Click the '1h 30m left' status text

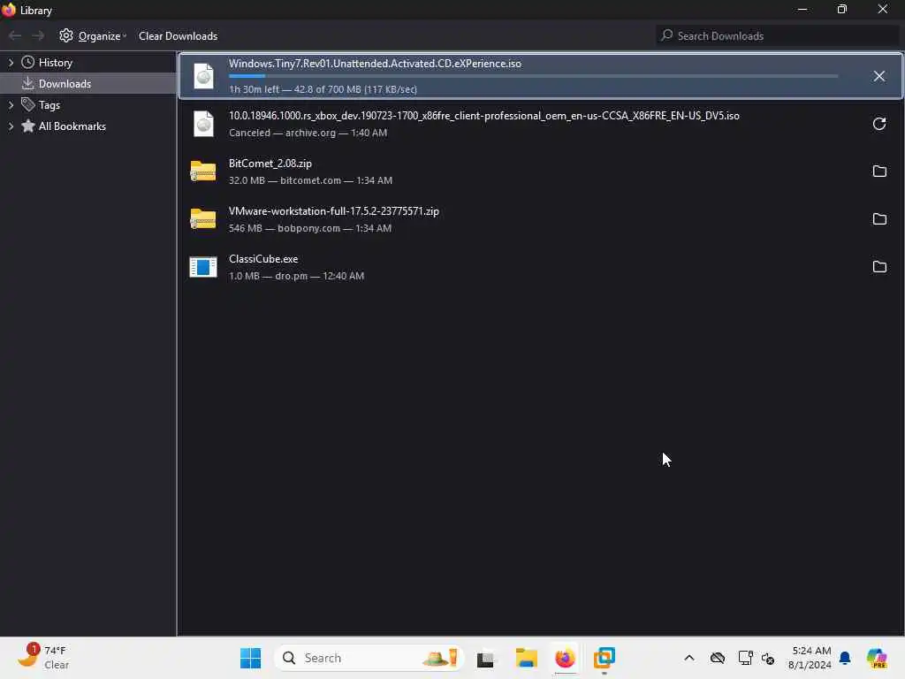point(323,89)
